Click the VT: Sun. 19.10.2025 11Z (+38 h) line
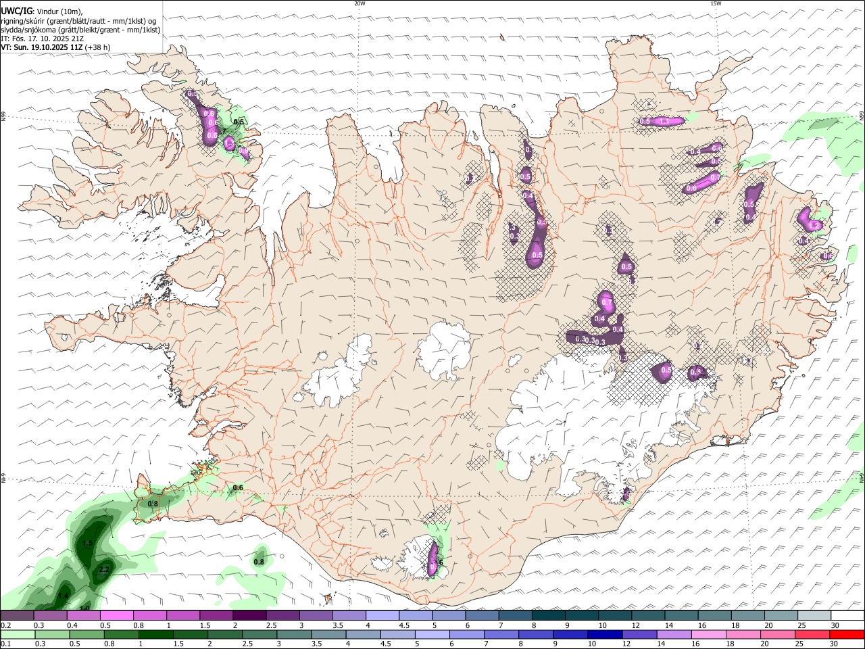Image resolution: width=865 pixels, height=649 pixels. (55, 47)
